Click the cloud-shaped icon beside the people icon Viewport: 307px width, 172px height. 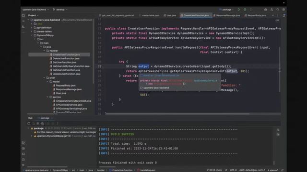click(266, 10)
